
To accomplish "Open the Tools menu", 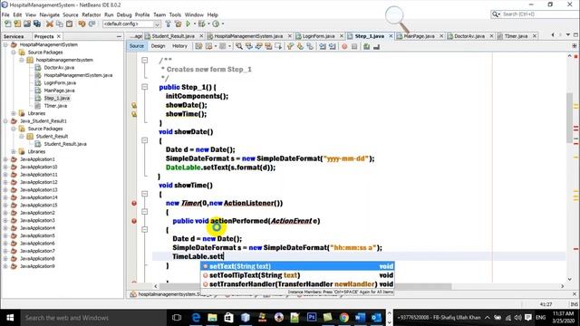I will (x=175, y=14).
